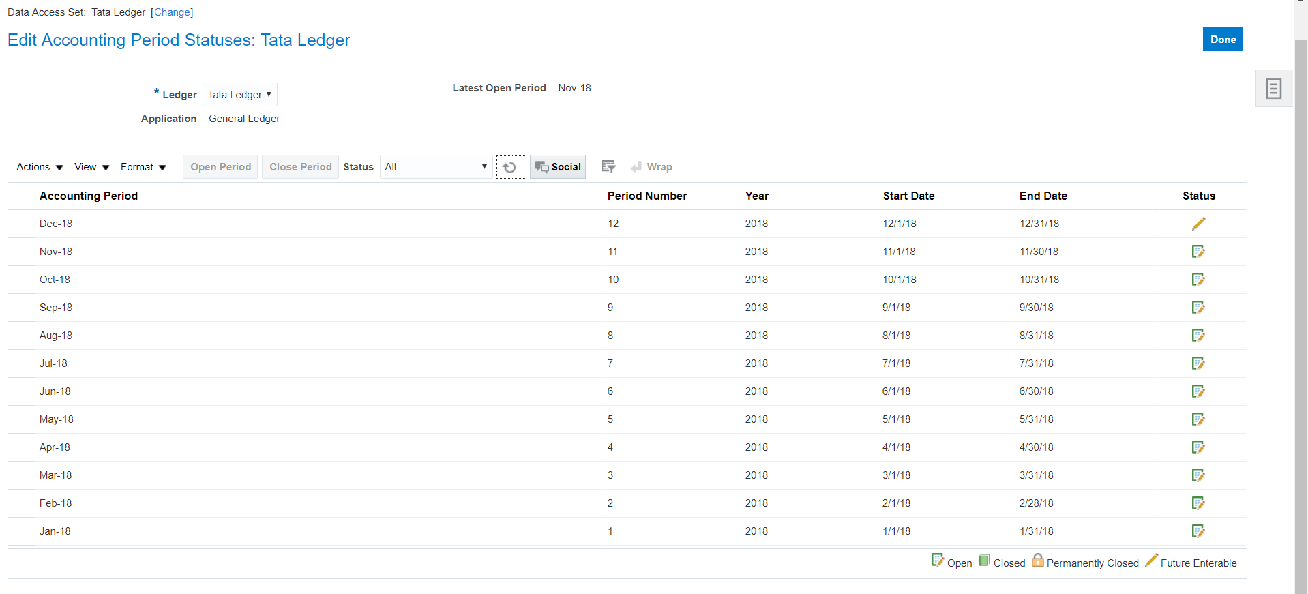The image size is (1308, 594).
Task: Click the Open status icon for Jan-18
Action: (1198, 531)
